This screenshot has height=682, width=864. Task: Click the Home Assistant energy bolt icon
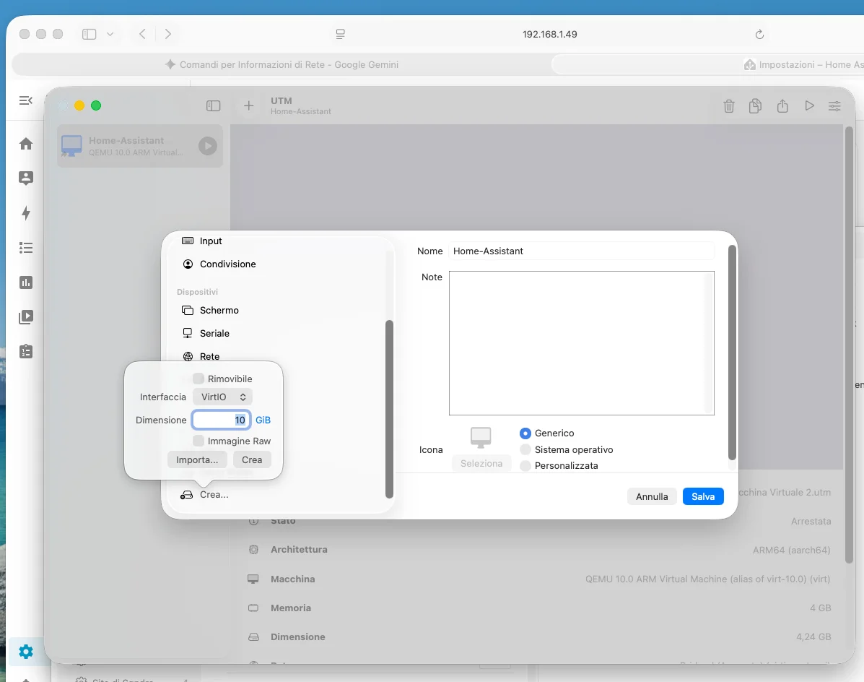pyautogui.click(x=26, y=213)
